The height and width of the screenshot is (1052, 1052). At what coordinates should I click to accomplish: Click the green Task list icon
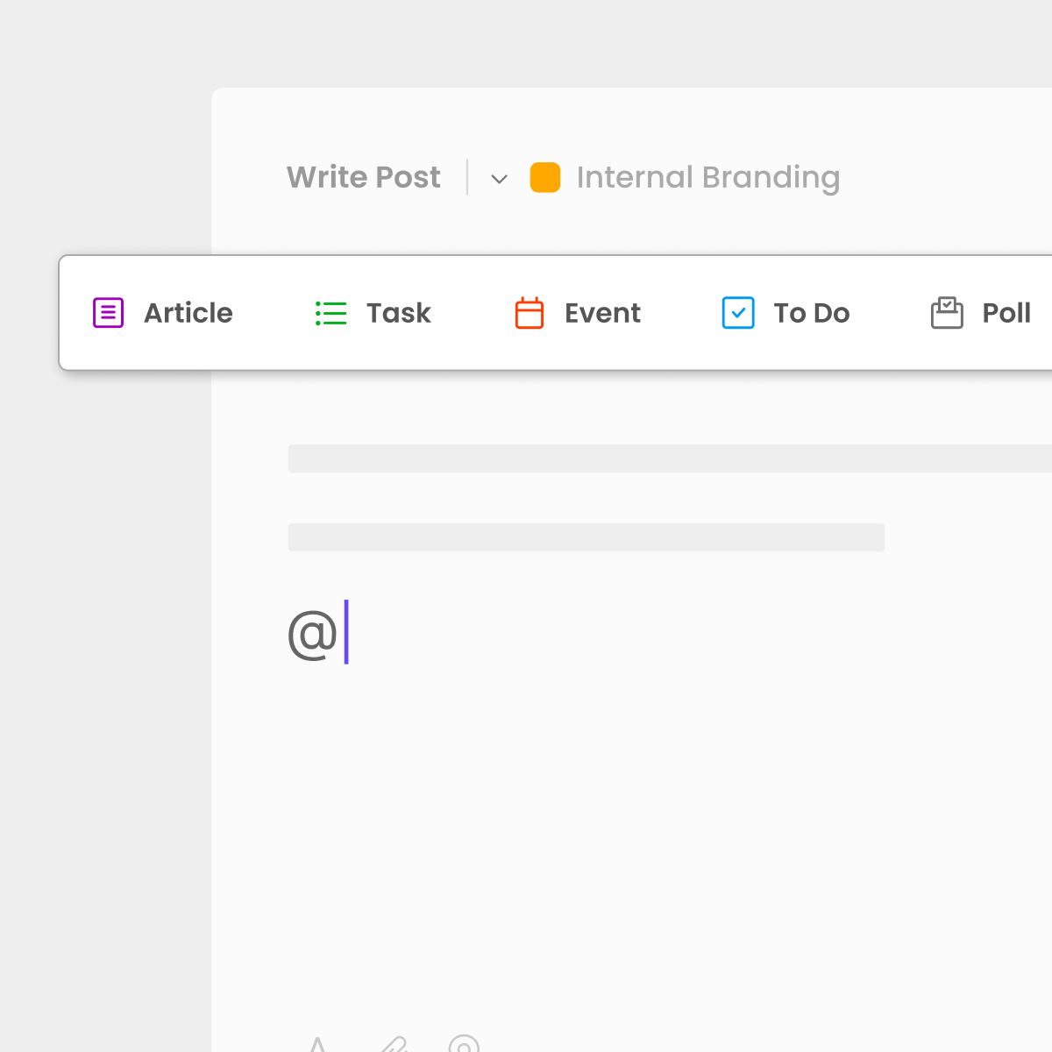(331, 312)
